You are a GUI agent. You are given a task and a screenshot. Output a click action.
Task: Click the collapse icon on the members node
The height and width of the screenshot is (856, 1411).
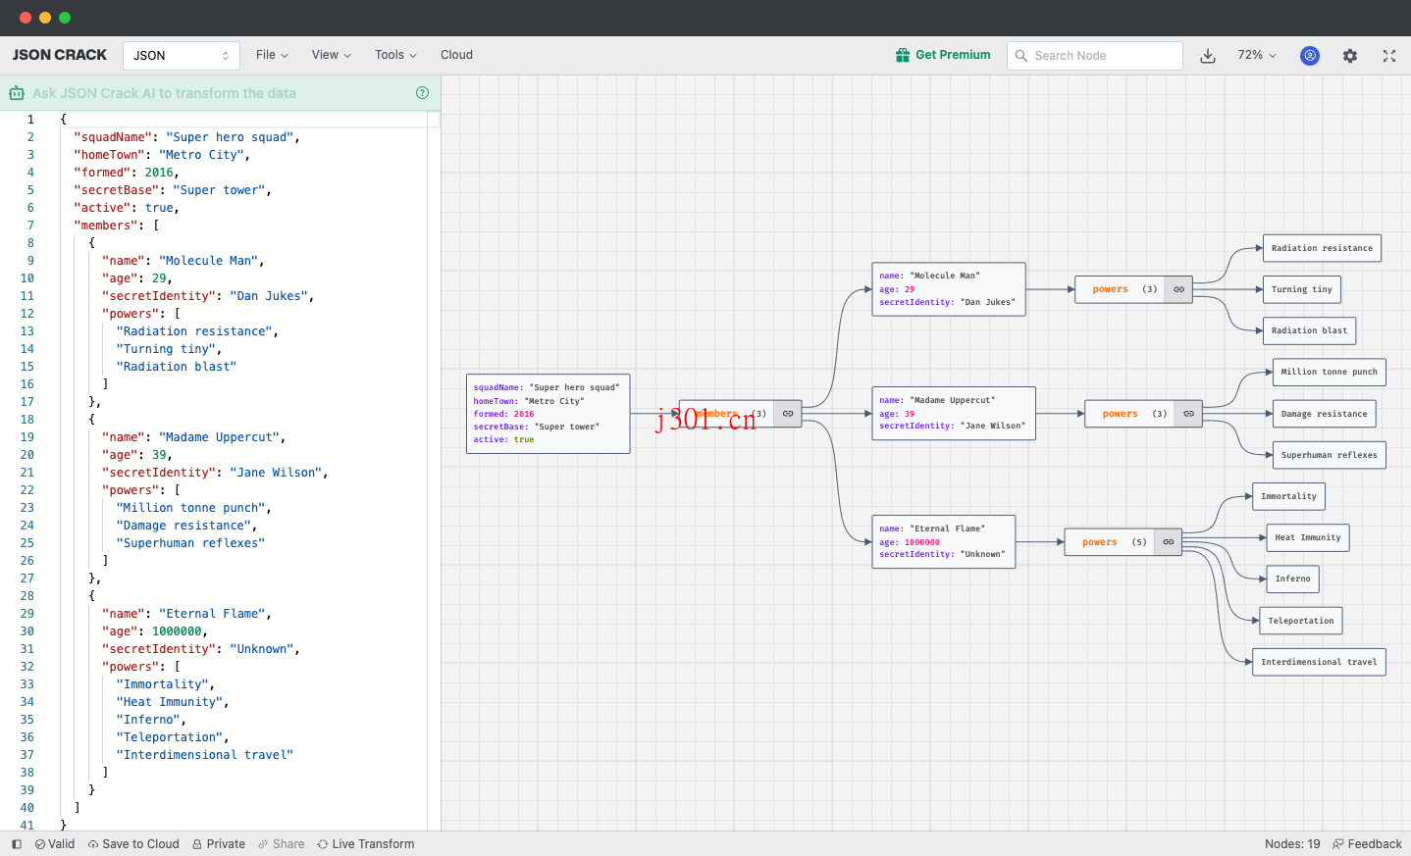click(787, 414)
